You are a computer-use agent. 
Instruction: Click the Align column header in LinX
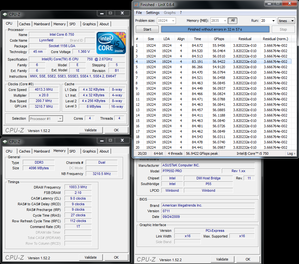(181, 39)
